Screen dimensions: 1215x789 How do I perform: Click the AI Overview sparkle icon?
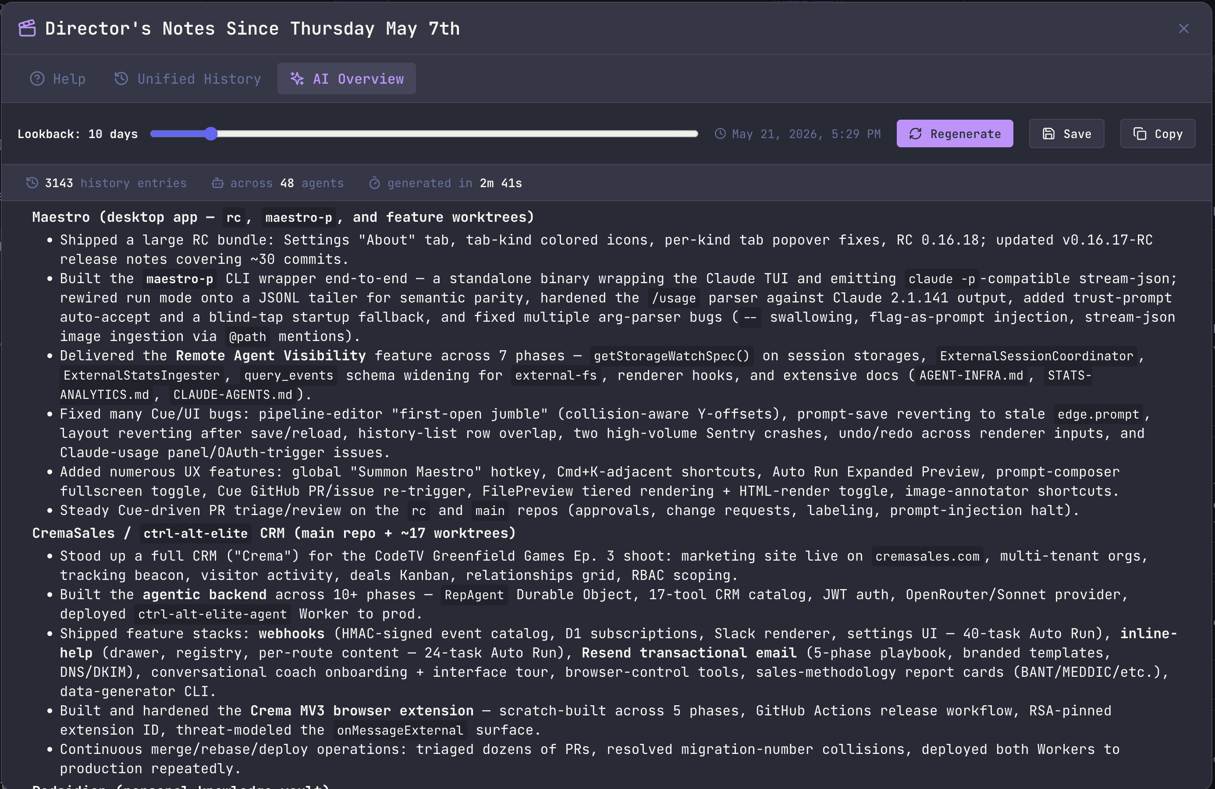pos(297,78)
